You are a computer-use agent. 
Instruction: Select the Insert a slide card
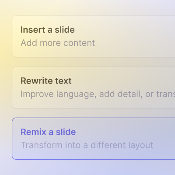[94, 36]
